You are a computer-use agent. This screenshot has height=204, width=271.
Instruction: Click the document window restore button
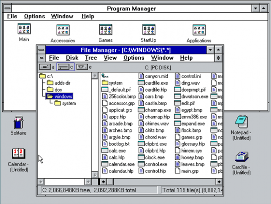[x=218, y=58]
